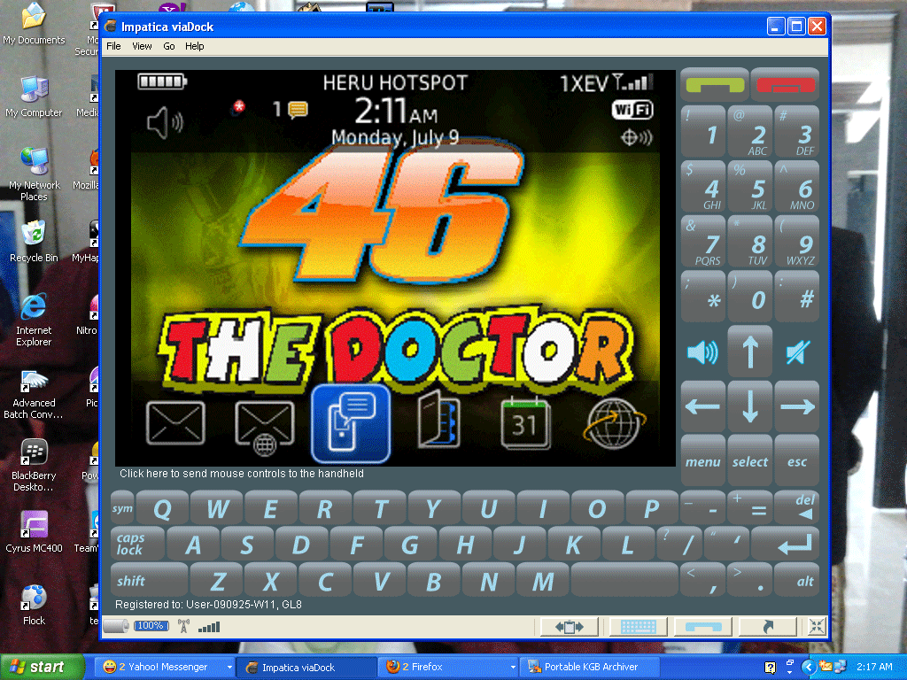
Task: Click the space bar key
Action: [624, 579]
